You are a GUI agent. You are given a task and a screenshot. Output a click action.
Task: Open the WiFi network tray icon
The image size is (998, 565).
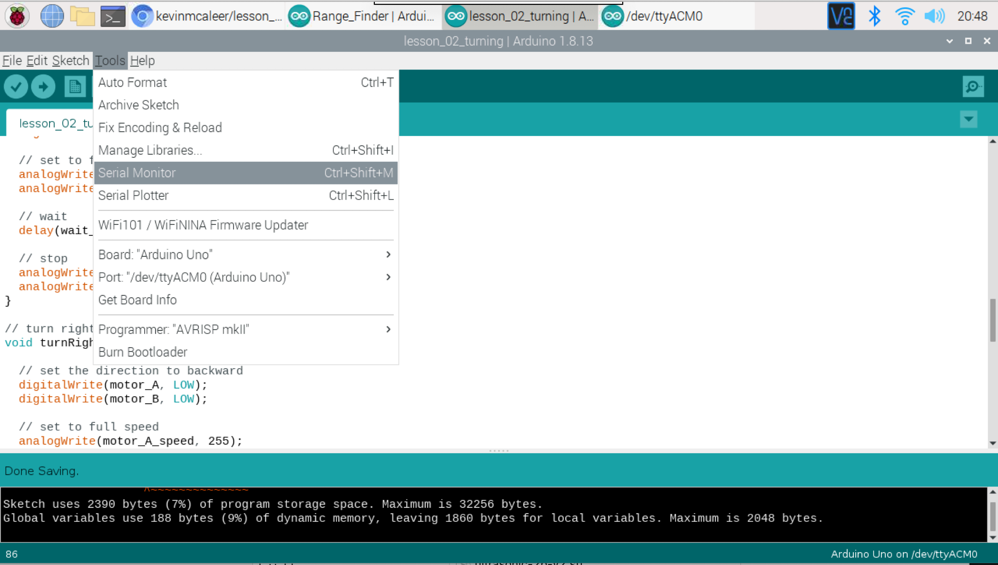click(904, 16)
